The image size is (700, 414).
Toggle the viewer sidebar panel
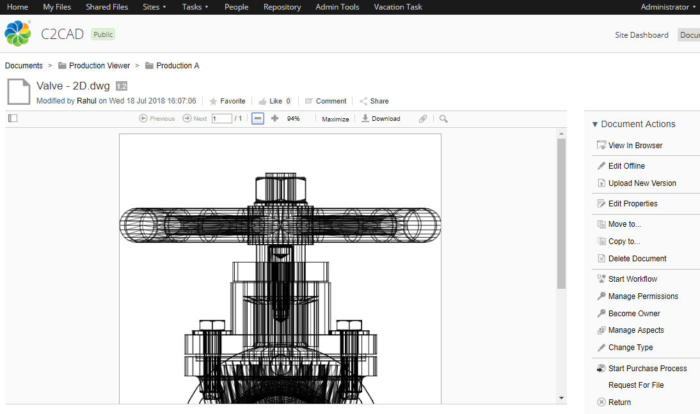pos(12,118)
